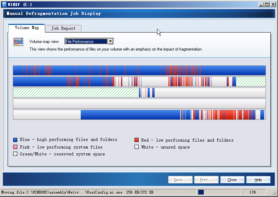Switch to the Job Report tab
Image resolution: width=278 pixels, height=197 pixels.
pyautogui.click(x=63, y=28)
